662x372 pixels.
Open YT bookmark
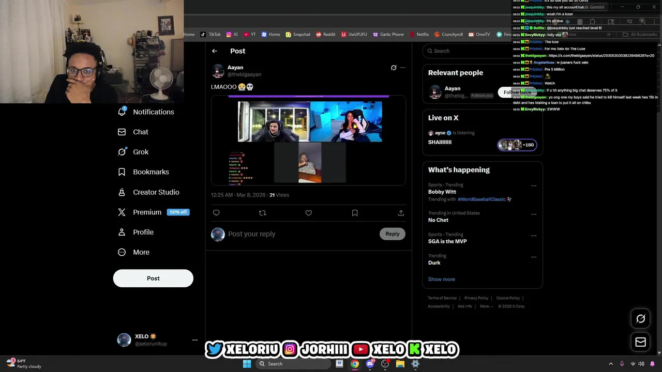[x=249, y=35]
